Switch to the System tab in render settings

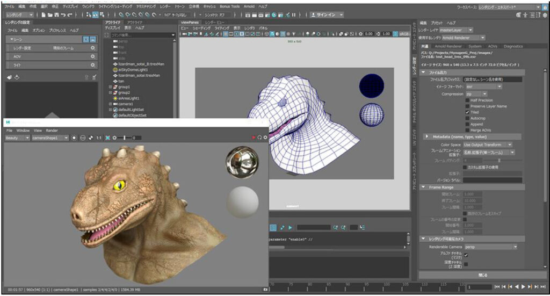point(475,46)
